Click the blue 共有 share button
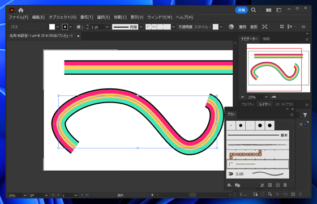This screenshot has height=204, width=317. (241, 10)
